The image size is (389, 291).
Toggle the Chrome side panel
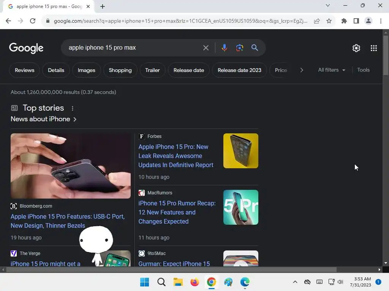click(356, 21)
